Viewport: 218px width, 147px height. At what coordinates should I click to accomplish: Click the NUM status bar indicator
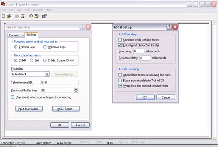pos(110,143)
